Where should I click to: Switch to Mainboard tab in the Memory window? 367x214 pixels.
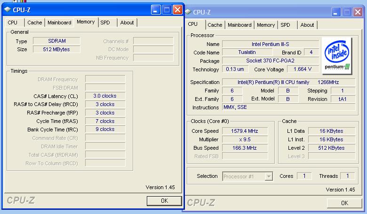59,23
